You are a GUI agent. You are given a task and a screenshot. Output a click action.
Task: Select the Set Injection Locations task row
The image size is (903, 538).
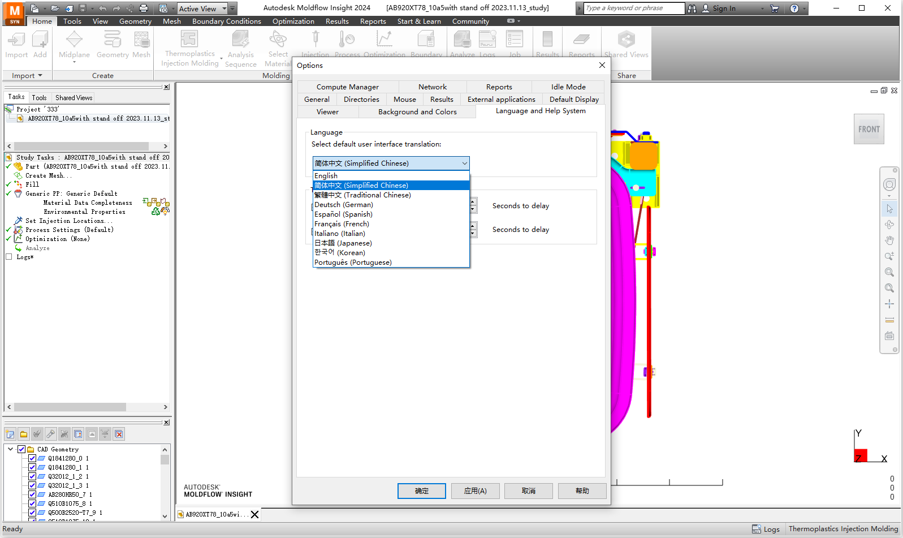coord(68,221)
